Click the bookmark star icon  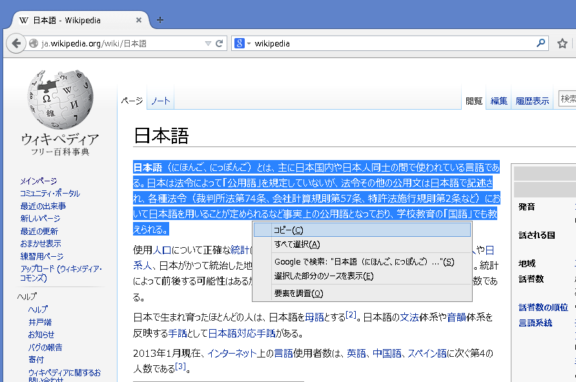click(x=562, y=44)
